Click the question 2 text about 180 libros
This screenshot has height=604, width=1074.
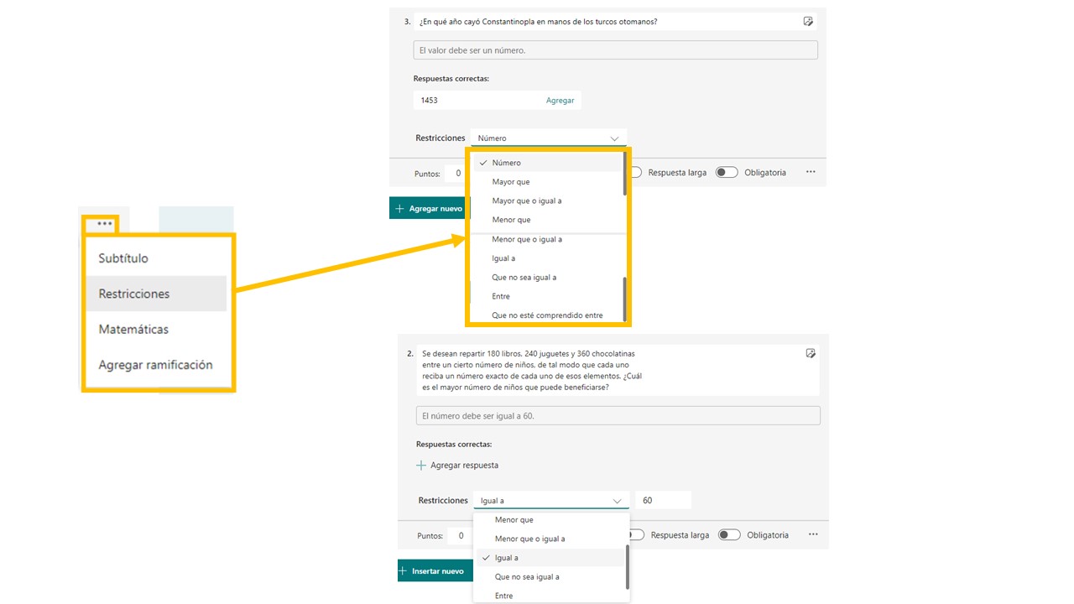click(533, 371)
